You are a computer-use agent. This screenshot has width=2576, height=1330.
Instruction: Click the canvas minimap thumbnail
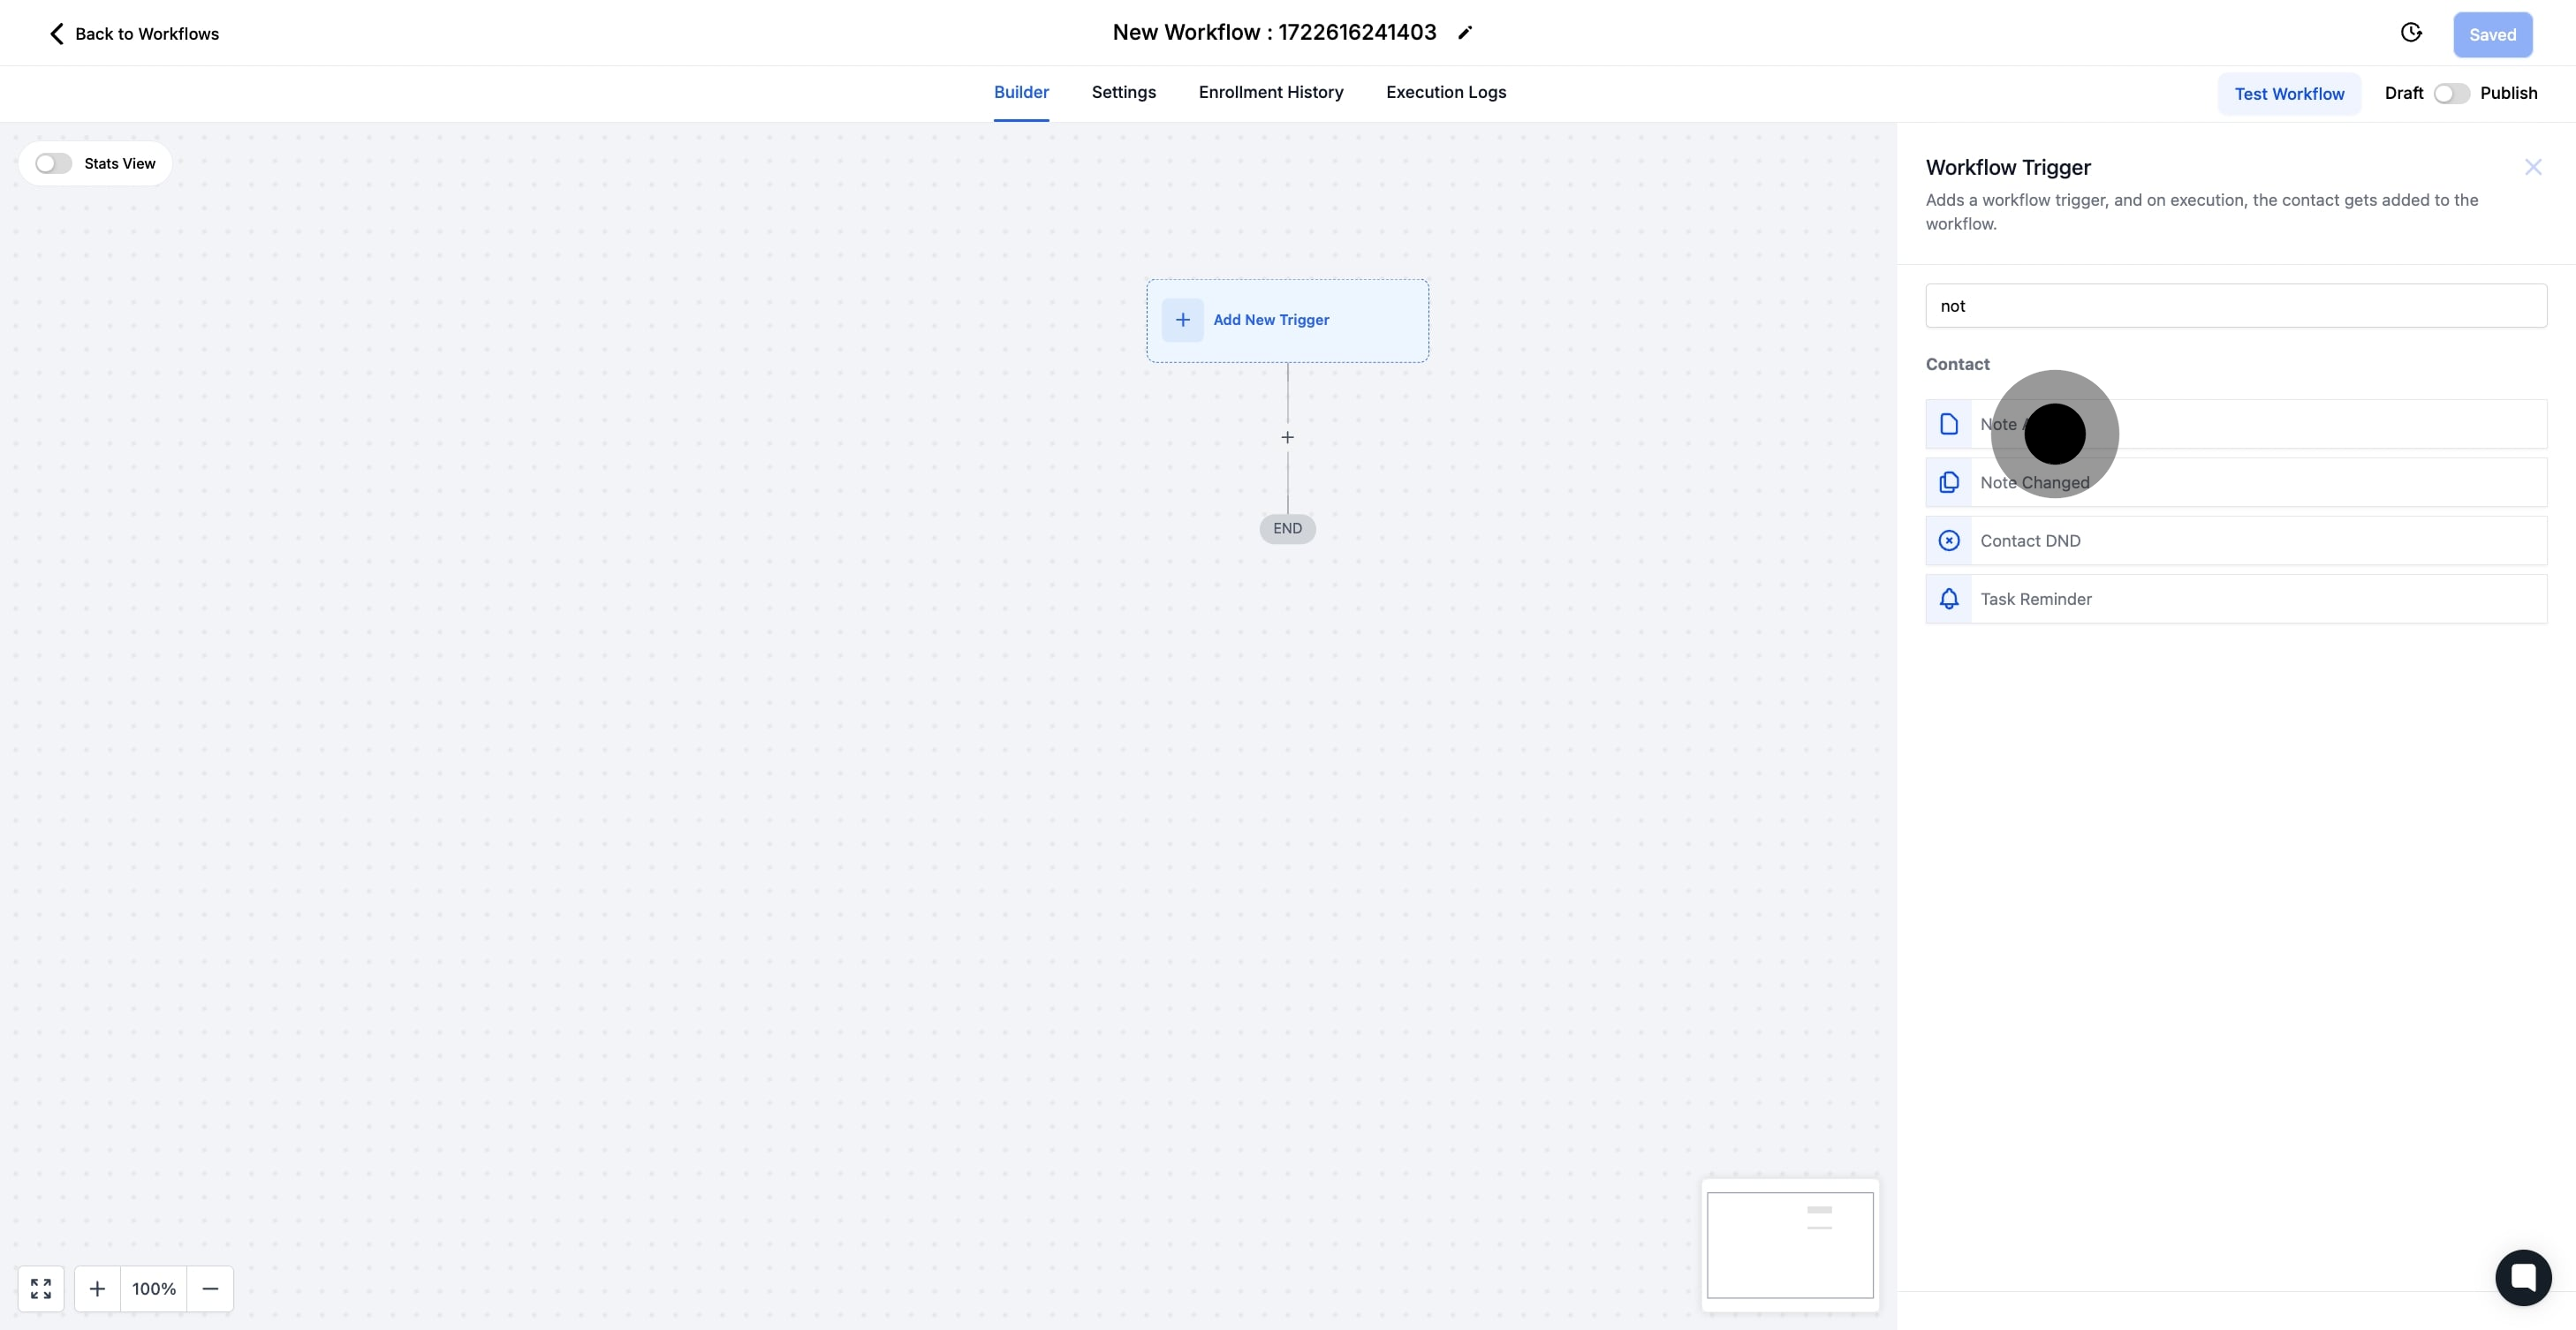click(x=1790, y=1244)
